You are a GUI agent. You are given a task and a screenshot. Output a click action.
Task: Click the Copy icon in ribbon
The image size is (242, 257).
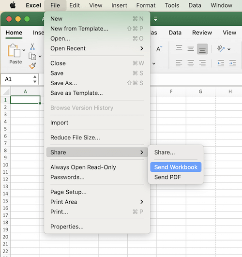click(32, 56)
